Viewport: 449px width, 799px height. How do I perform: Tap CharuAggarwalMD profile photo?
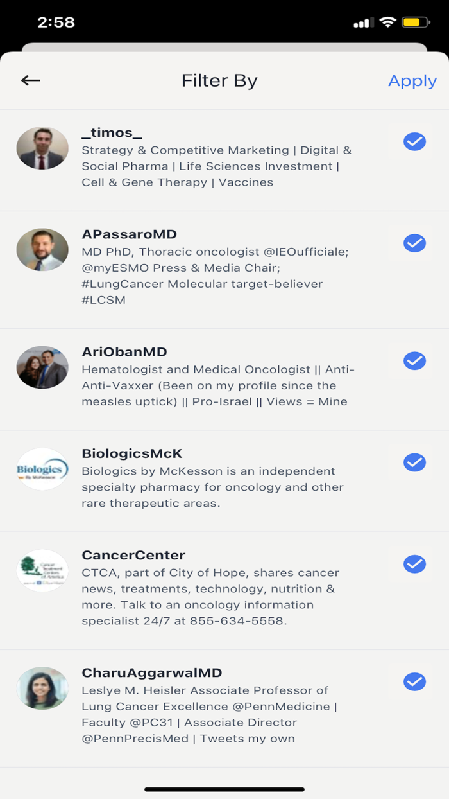(42, 688)
